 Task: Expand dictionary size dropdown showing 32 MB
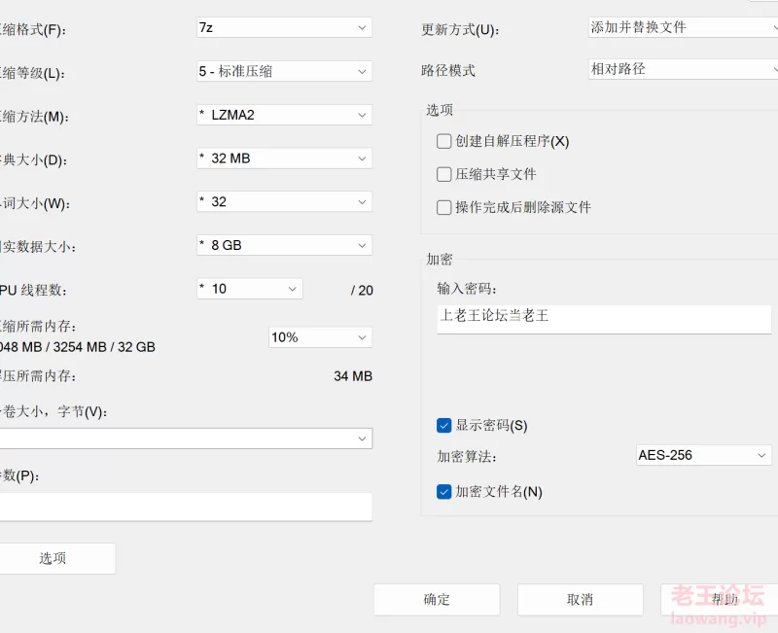[284, 158]
